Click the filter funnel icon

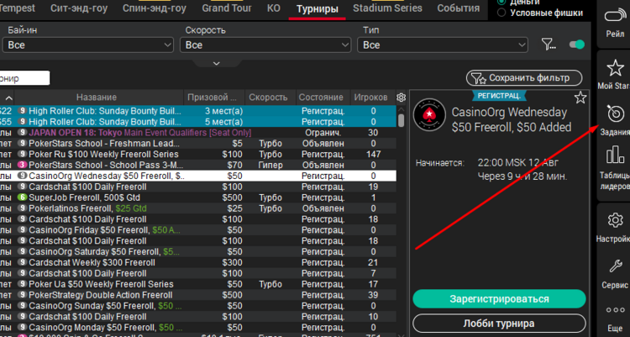549,45
